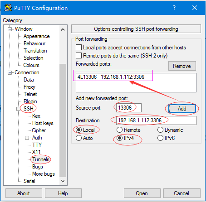Open the Tunnels category

click(x=41, y=159)
